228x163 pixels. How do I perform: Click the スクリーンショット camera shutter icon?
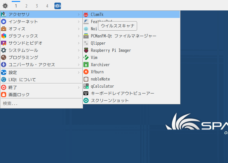point(86,100)
